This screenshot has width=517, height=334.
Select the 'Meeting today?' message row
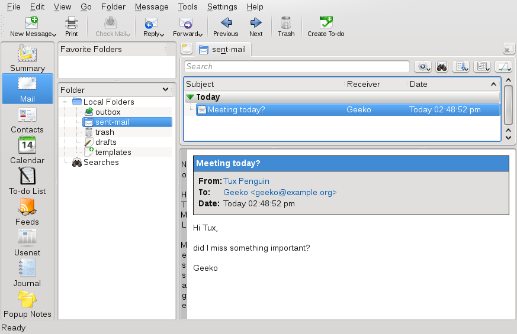tap(348, 109)
